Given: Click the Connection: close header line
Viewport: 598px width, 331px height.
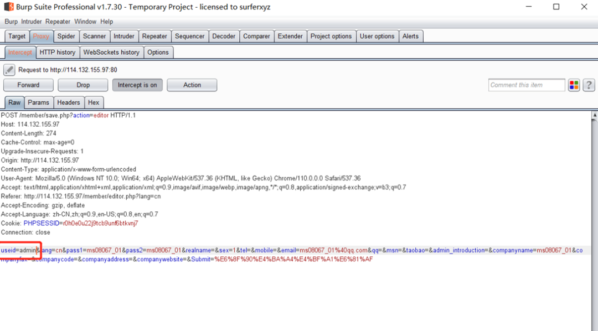Looking at the screenshot, I should click(x=25, y=232).
